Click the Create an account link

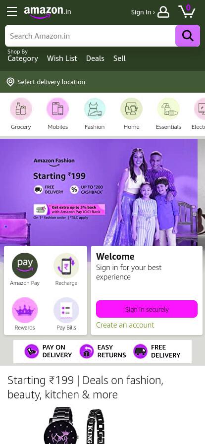(x=125, y=325)
